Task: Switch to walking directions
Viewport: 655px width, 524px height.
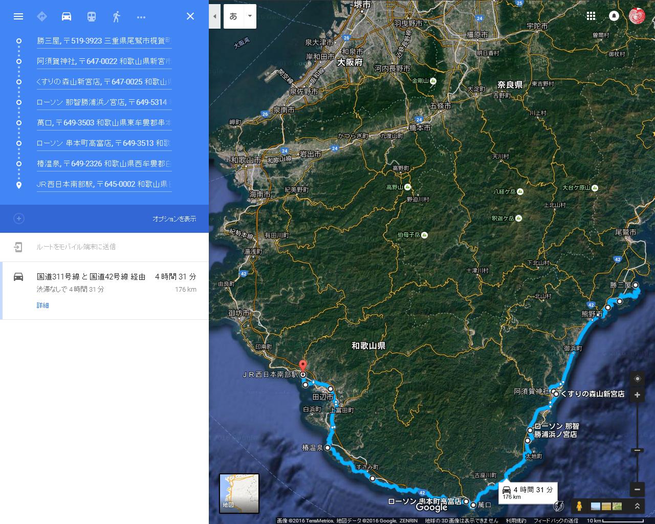Action: click(x=116, y=16)
